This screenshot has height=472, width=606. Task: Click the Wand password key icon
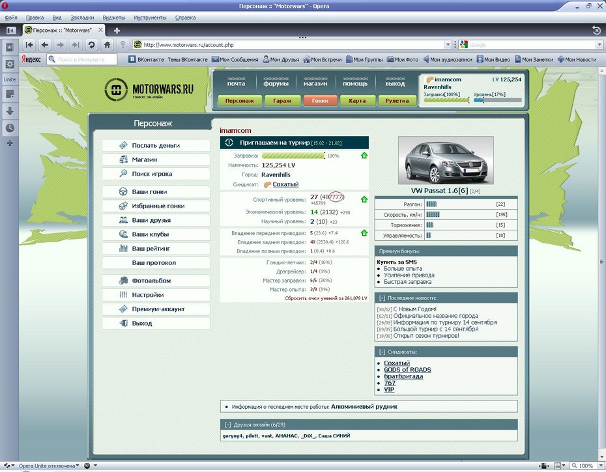(123, 45)
